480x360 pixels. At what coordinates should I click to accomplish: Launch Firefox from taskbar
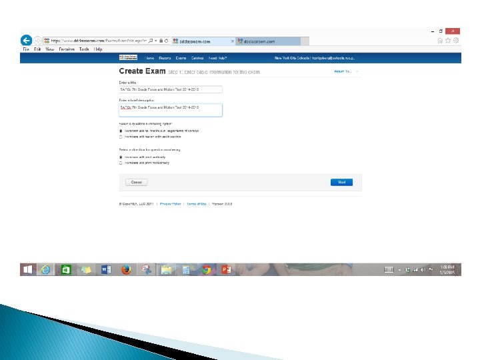click(126, 270)
